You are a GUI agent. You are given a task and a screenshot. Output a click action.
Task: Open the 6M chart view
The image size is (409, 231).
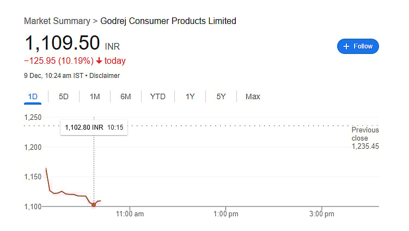pyautogui.click(x=126, y=96)
